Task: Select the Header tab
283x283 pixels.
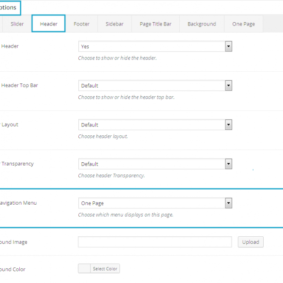Action: pyautogui.click(x=49, y=24)
